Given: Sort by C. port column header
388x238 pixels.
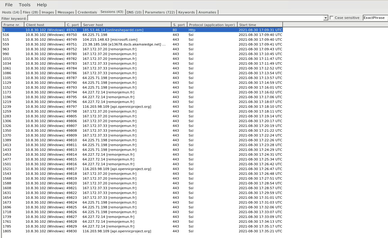Looking at the screenshot, I should [x=73, y=25].
